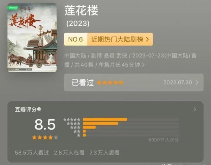Click the arrow at right of 豆瓣评分 card

pos(195,110)
